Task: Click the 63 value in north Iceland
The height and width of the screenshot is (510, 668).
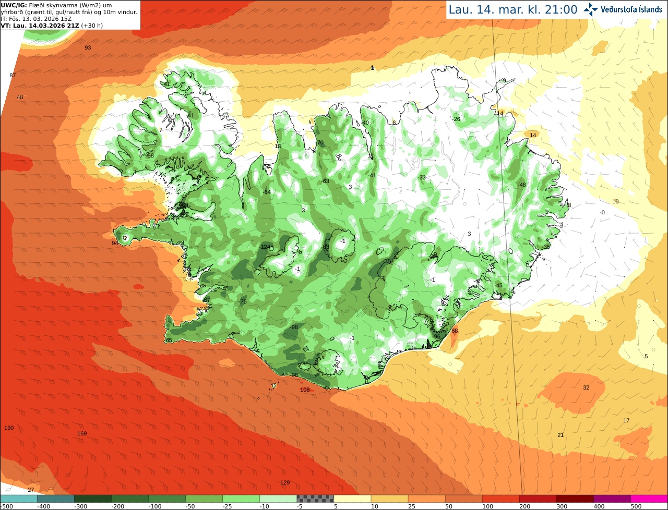Action: 326,181
